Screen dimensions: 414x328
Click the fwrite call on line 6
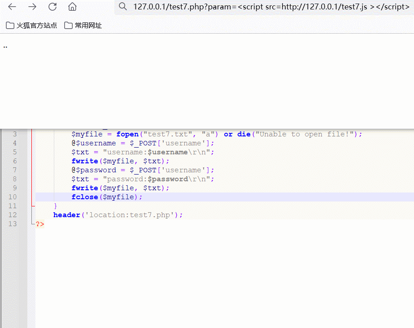point(85,161)
